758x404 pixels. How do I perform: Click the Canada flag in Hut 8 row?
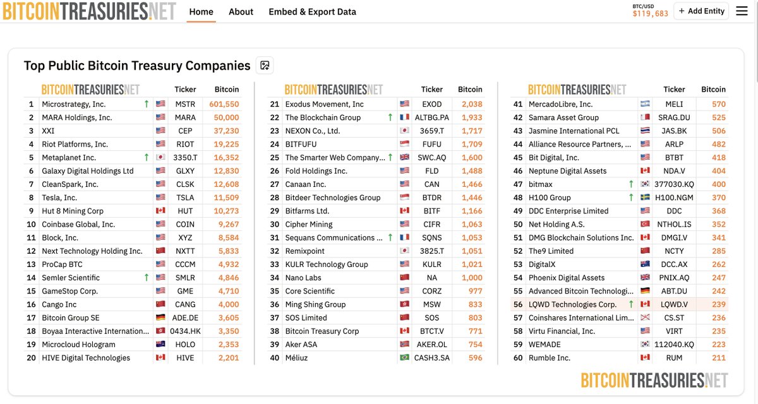(160, 211)
